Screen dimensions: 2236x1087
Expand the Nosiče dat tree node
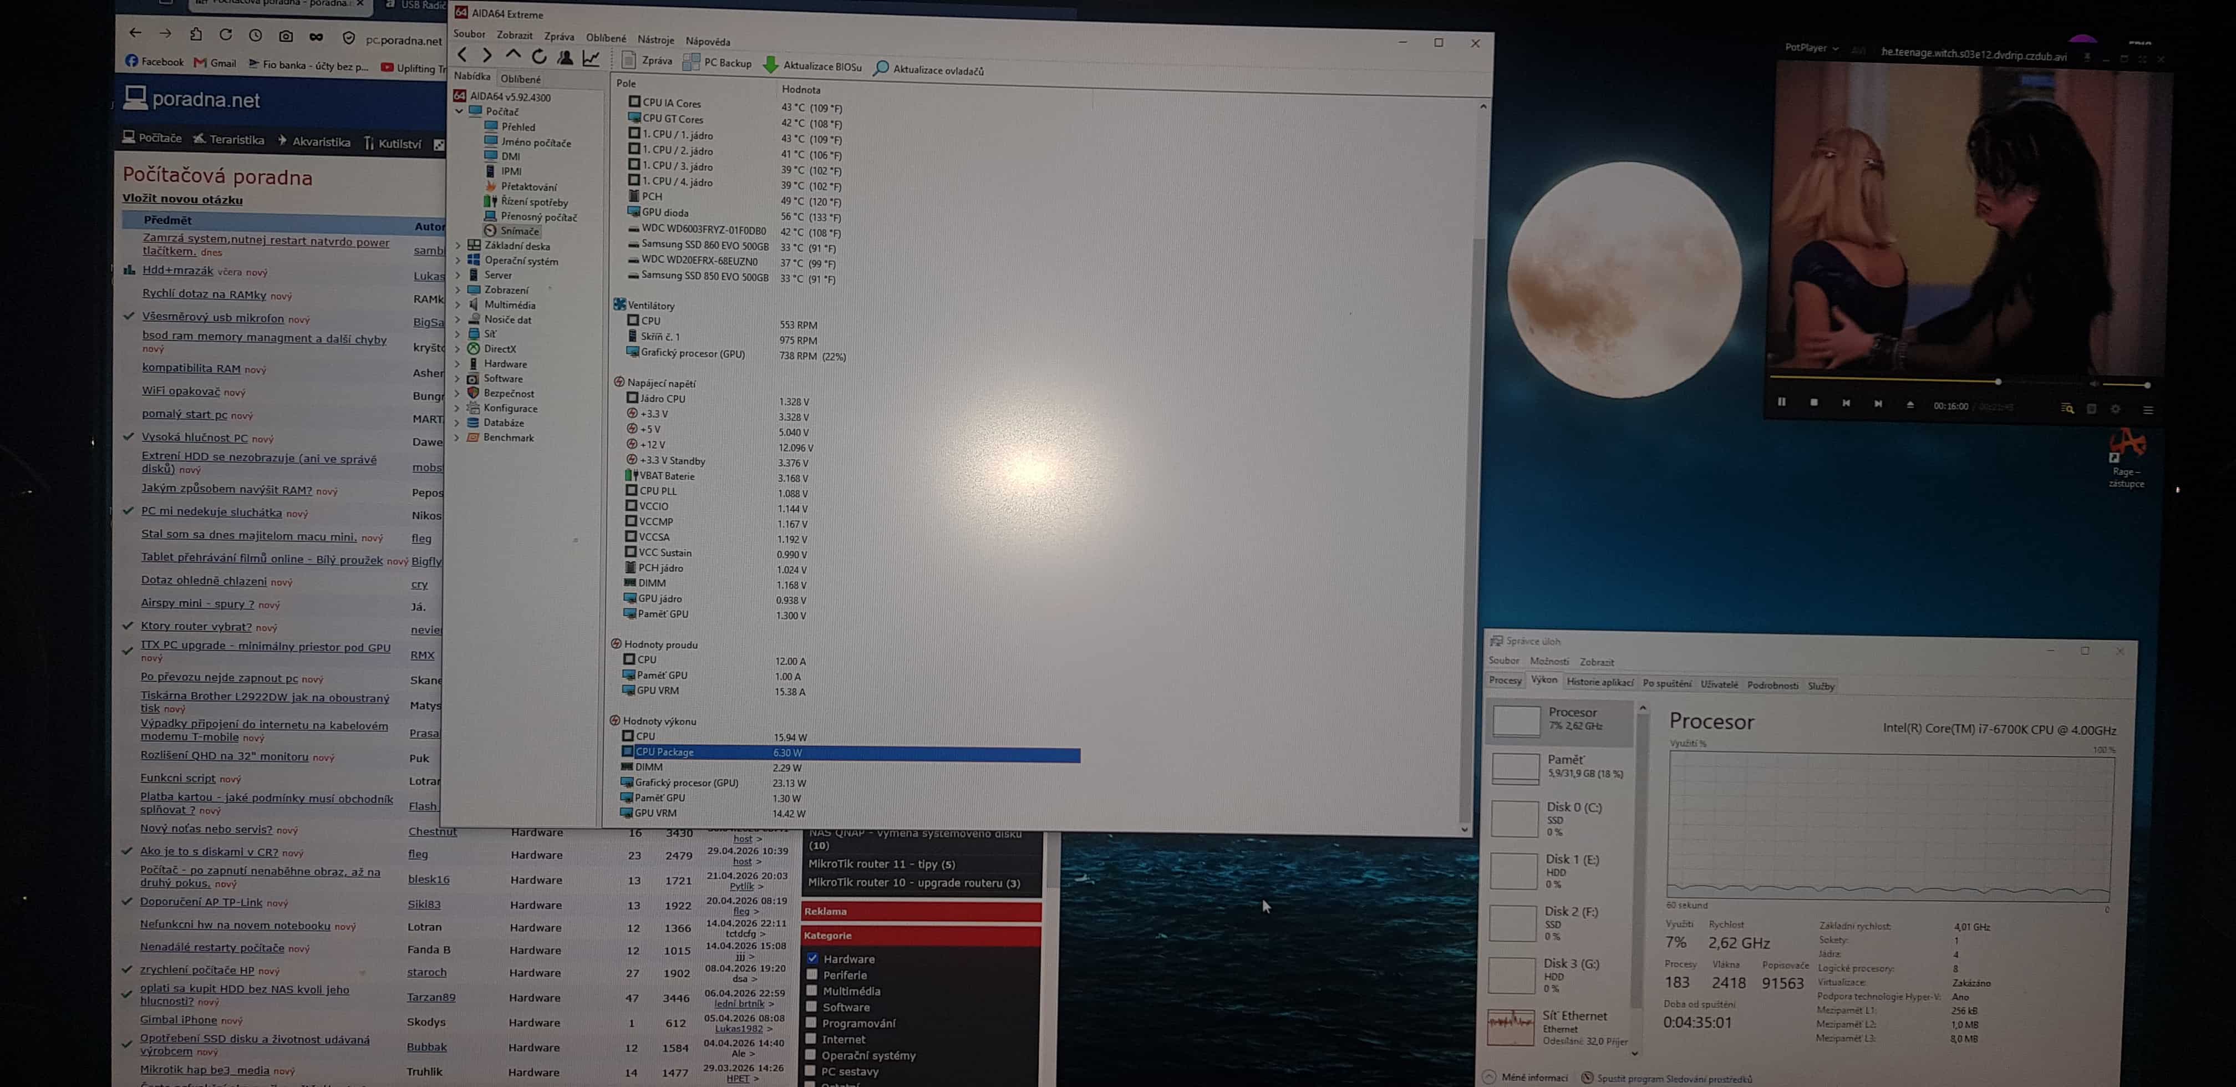tap(458, 319)
